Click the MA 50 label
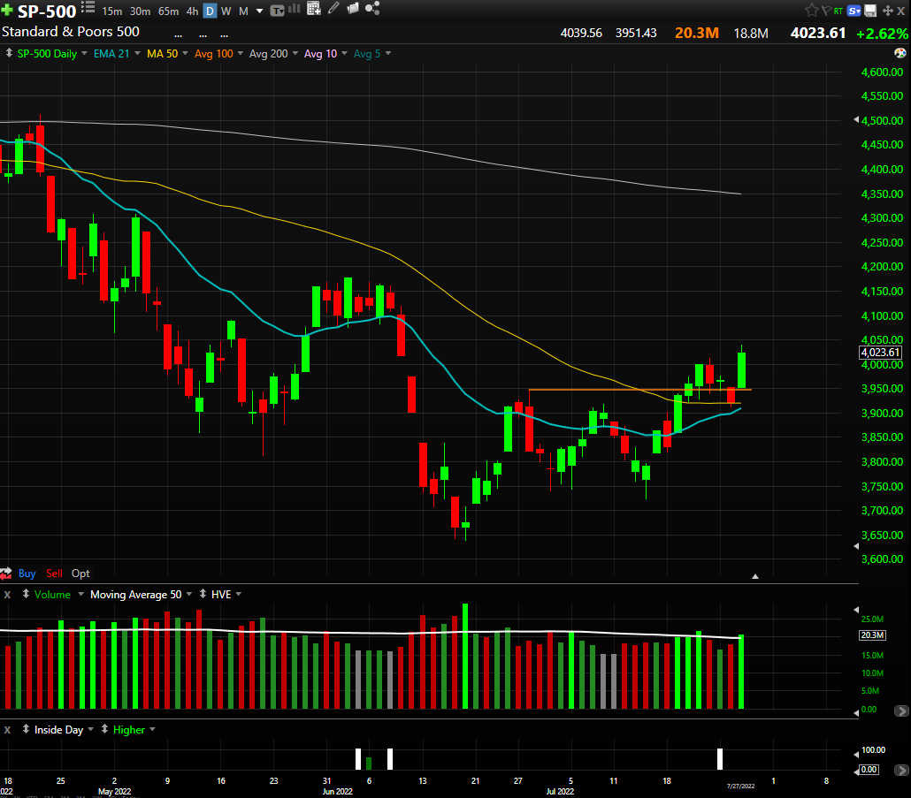 pos(162,53)
